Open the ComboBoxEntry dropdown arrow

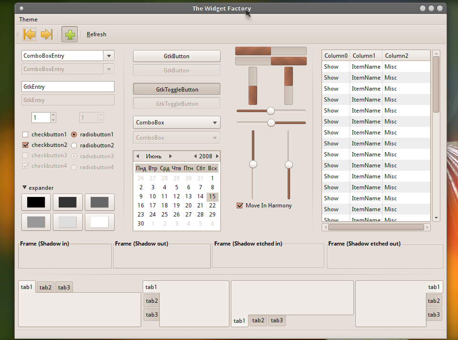(x=109, y=56)
